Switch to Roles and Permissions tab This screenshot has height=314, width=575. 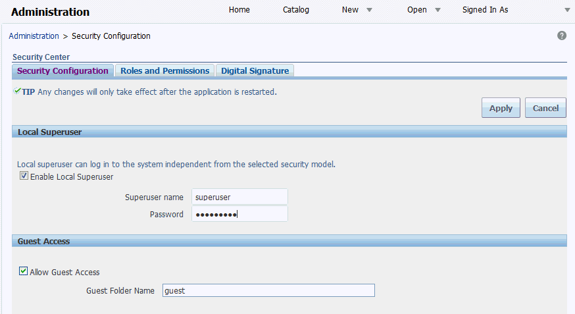164,70
